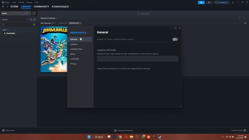This screenshot has height=140, width=249.
Task: Go to the STORE tab
Action: click(x=14, y=7)
